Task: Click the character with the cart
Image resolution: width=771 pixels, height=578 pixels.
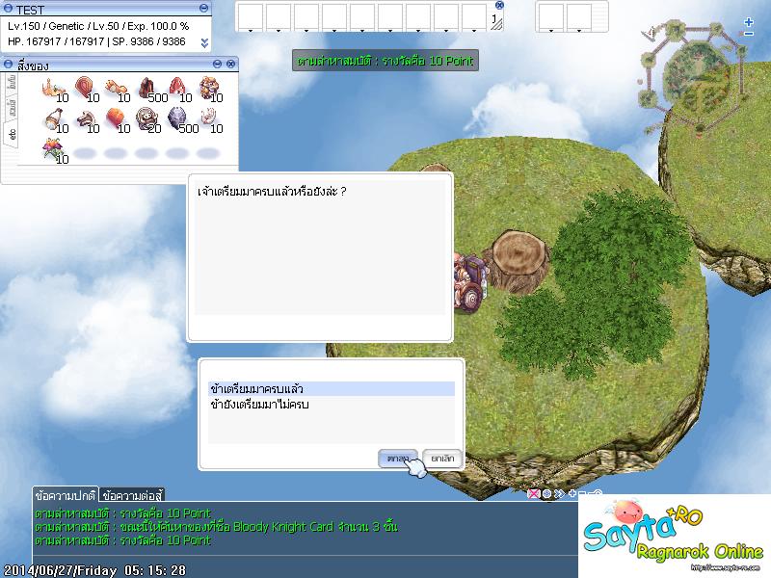Action: [468, 283]
